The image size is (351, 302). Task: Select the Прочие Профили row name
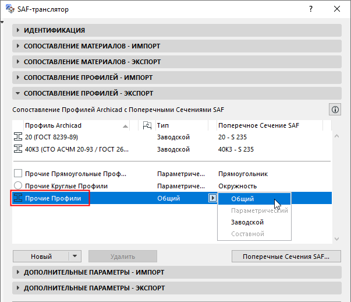coord(53,198)
